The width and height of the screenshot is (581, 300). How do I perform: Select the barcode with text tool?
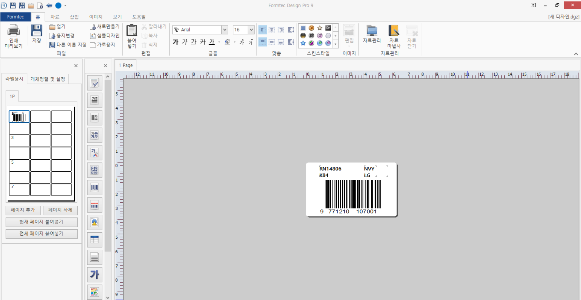[95, 118]
